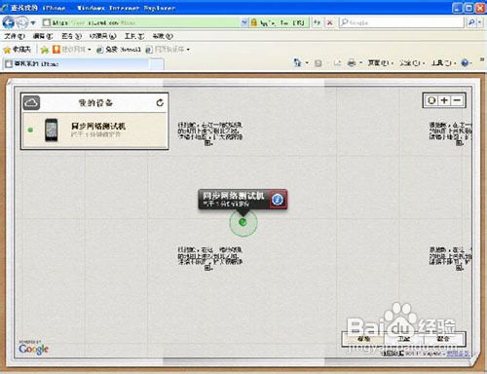487x374 pixels.
Task: Open the 文件(F) menu
Action: [x=15, y=36]
